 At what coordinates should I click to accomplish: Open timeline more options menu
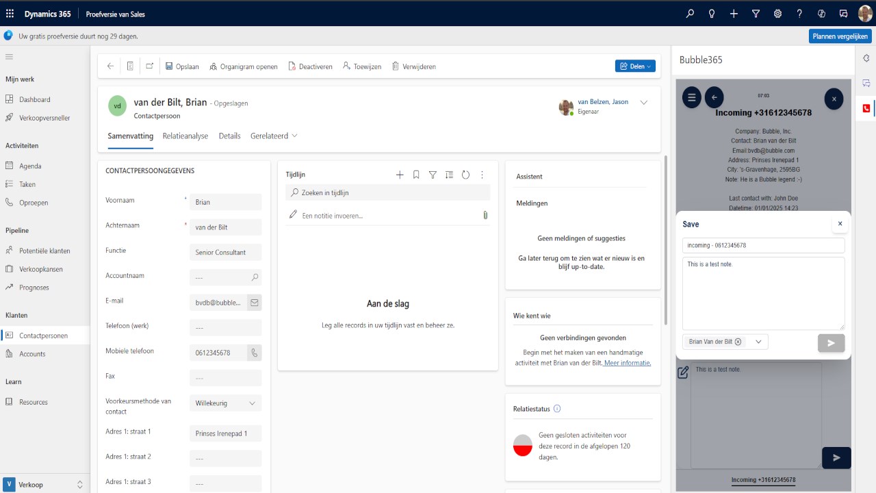pos(482,175)
